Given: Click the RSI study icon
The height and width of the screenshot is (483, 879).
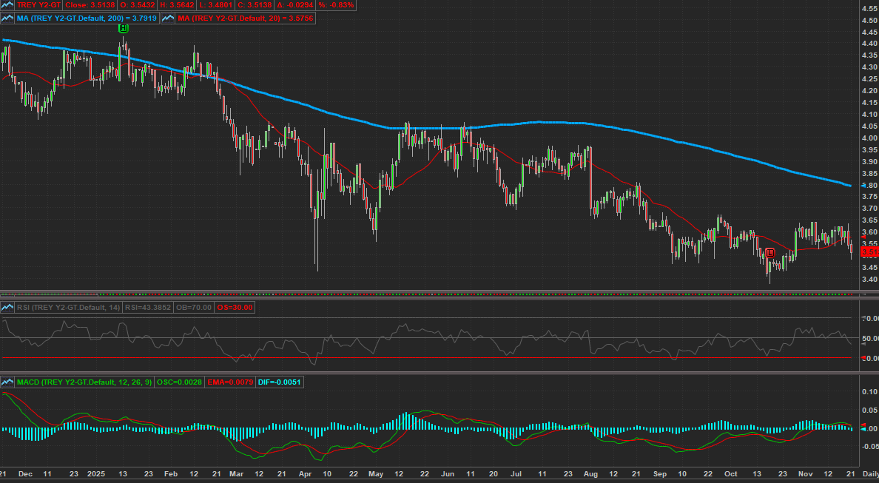Looking at the screenshot, I should coord(8,307).
